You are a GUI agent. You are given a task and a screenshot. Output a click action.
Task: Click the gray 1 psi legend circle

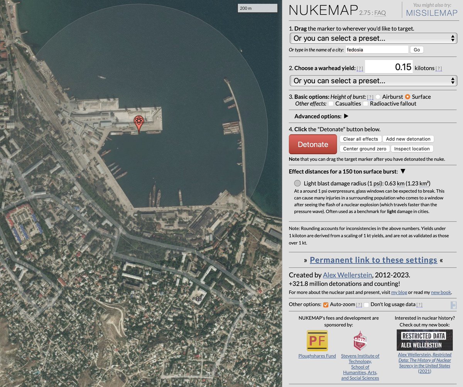[x=297, y=184]
